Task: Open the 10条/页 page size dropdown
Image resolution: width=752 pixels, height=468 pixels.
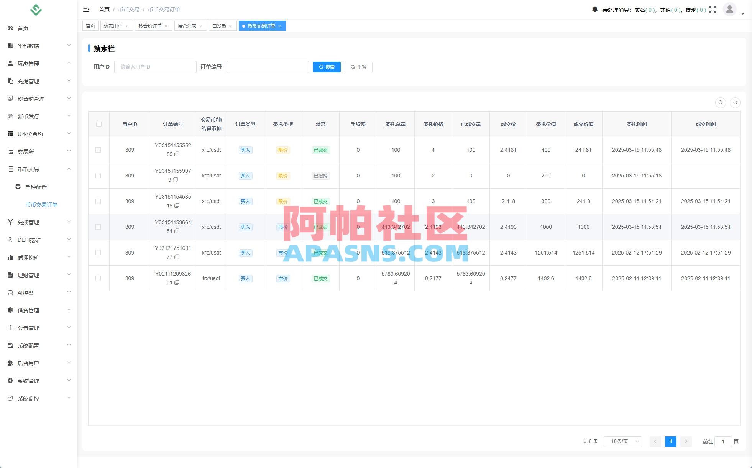Action: tap(622, 441)
